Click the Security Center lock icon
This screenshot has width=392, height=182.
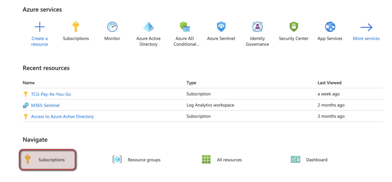tap(294, 27)
